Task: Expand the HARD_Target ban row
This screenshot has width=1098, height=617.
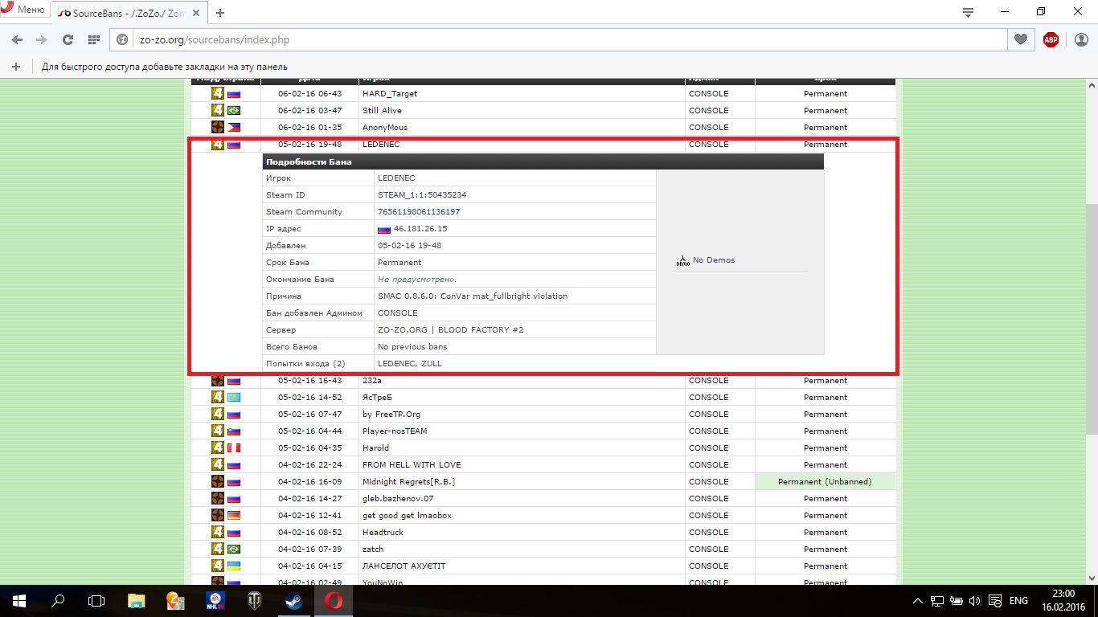Action: point(390,94)
